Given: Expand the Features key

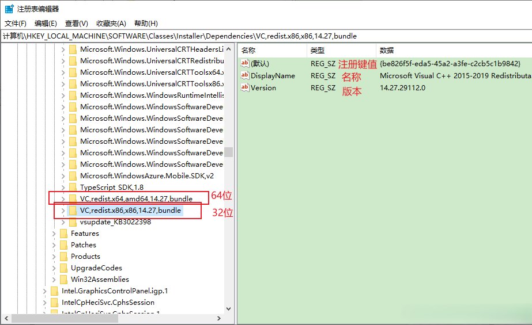Looking at the screenshot, I should (x=54, y=234).
